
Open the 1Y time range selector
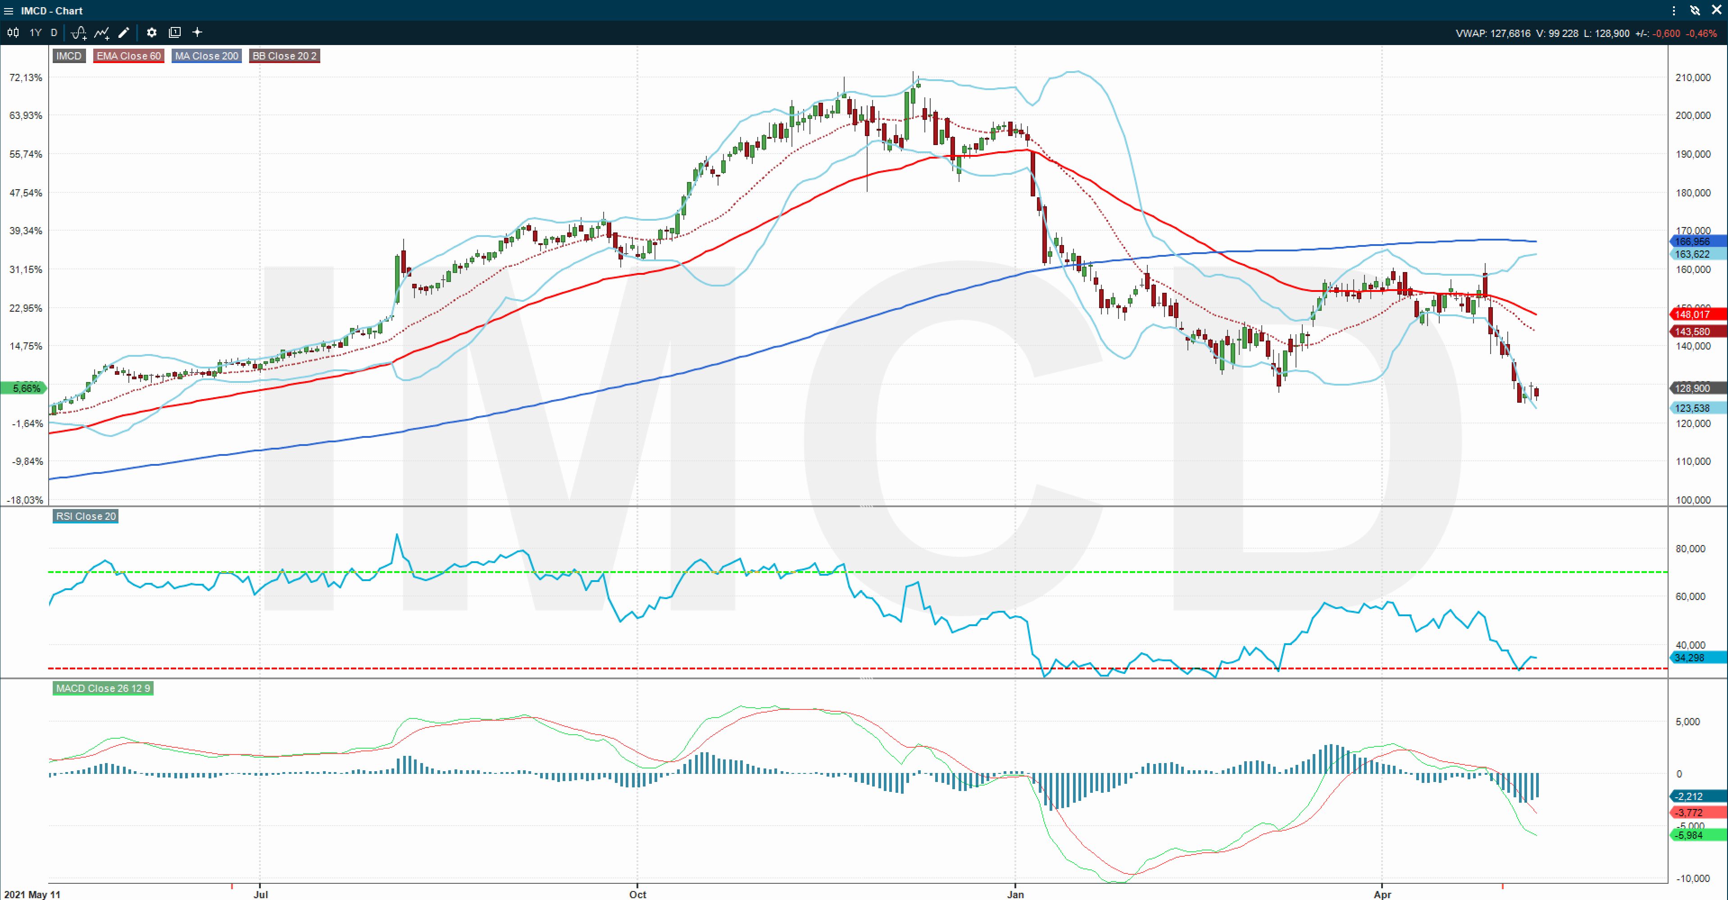36,32
